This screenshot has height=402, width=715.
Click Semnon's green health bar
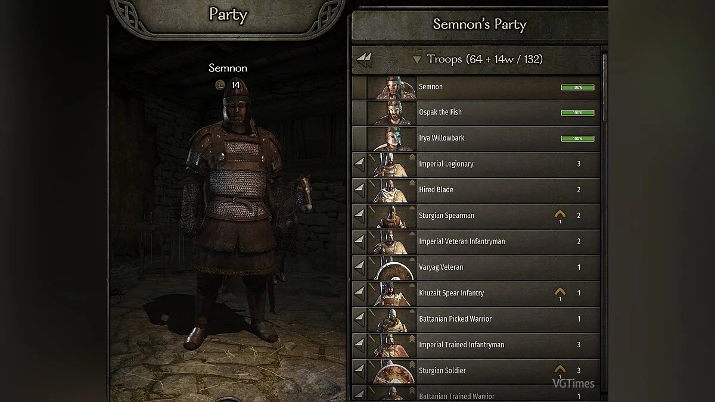click(577, 87)
